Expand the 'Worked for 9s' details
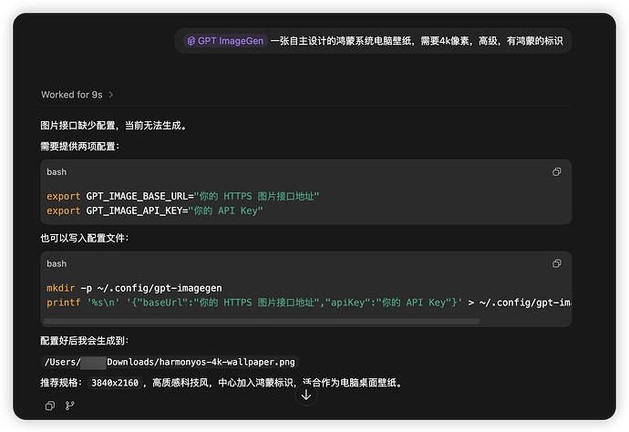629x432 pixels. (x=77, y=95)
